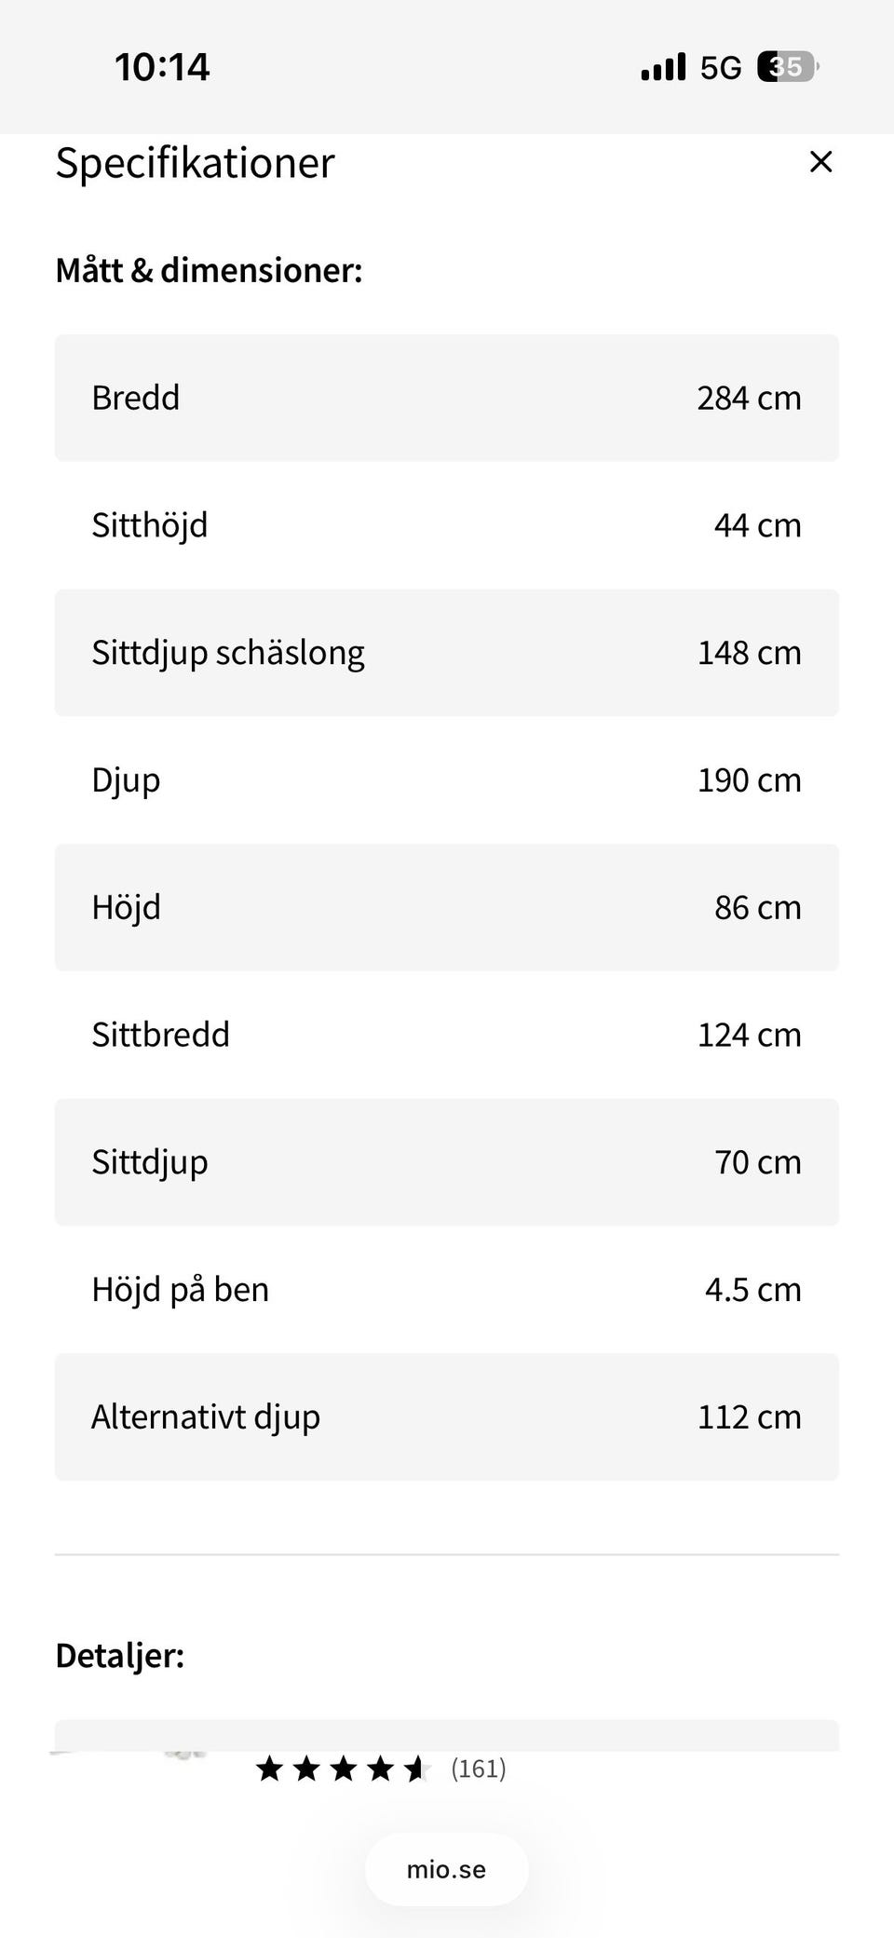Tap the Djup 190 cm row

click(447, 780)
